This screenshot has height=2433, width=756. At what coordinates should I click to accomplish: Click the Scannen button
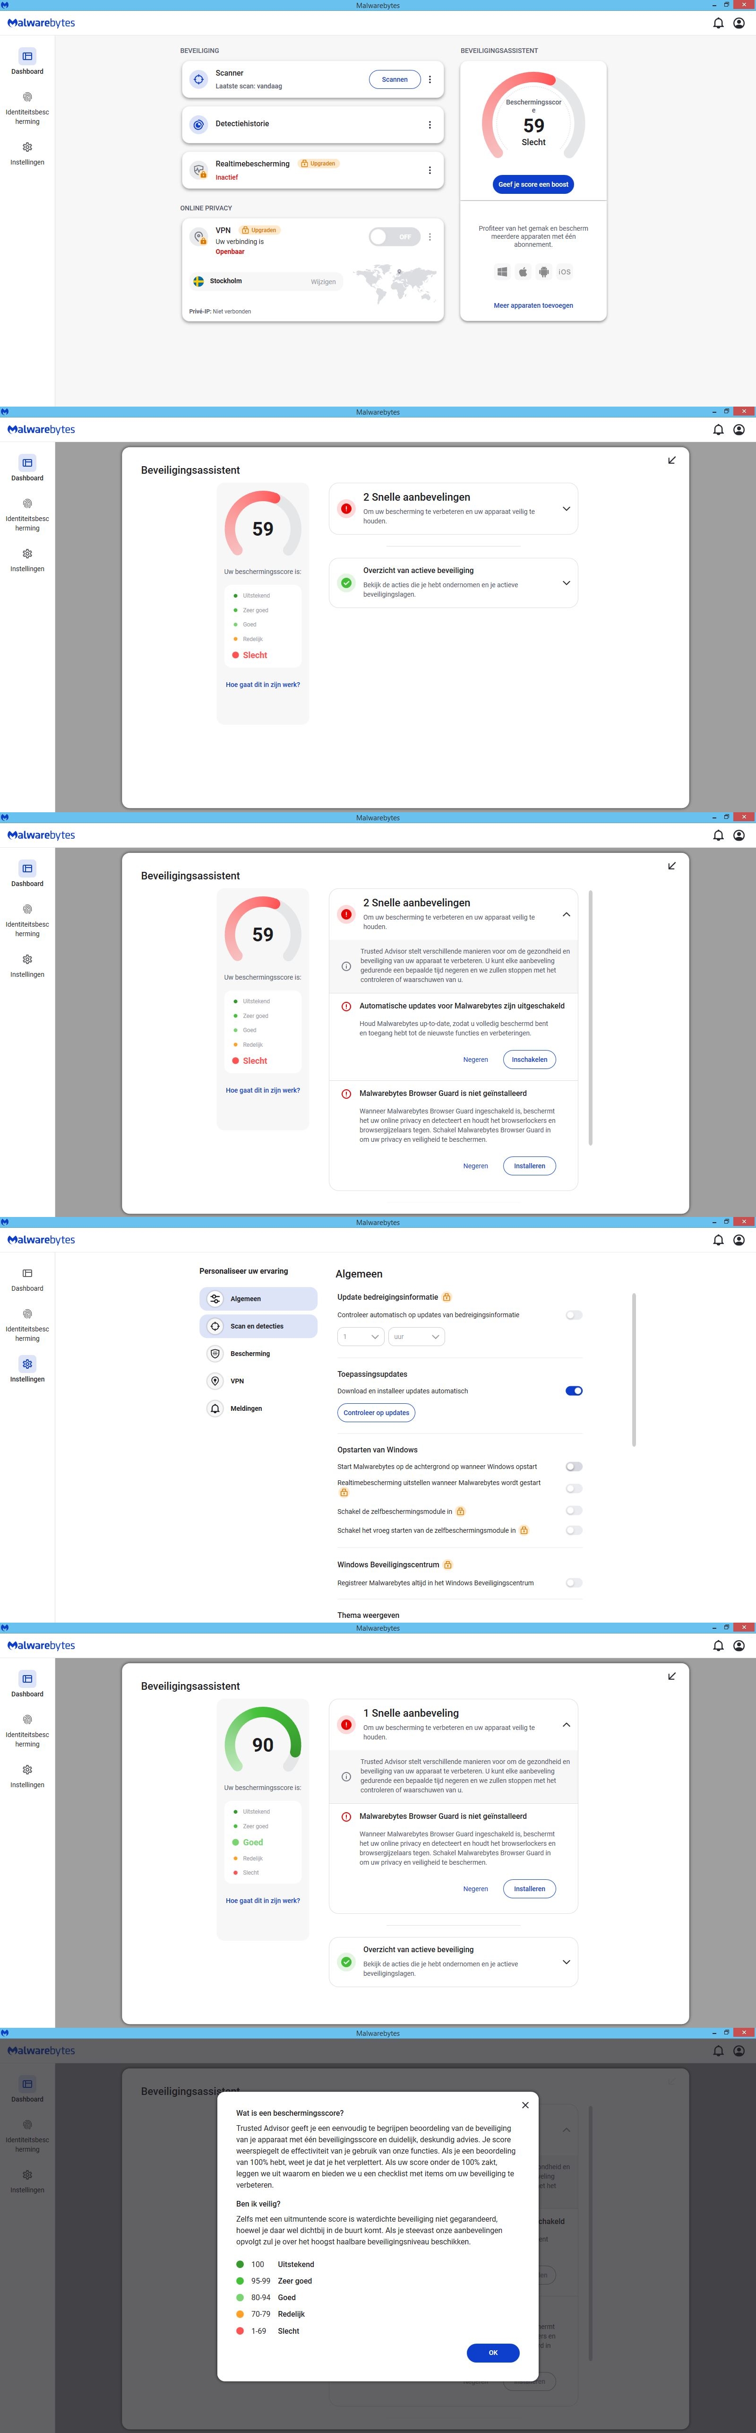(395, 79)
